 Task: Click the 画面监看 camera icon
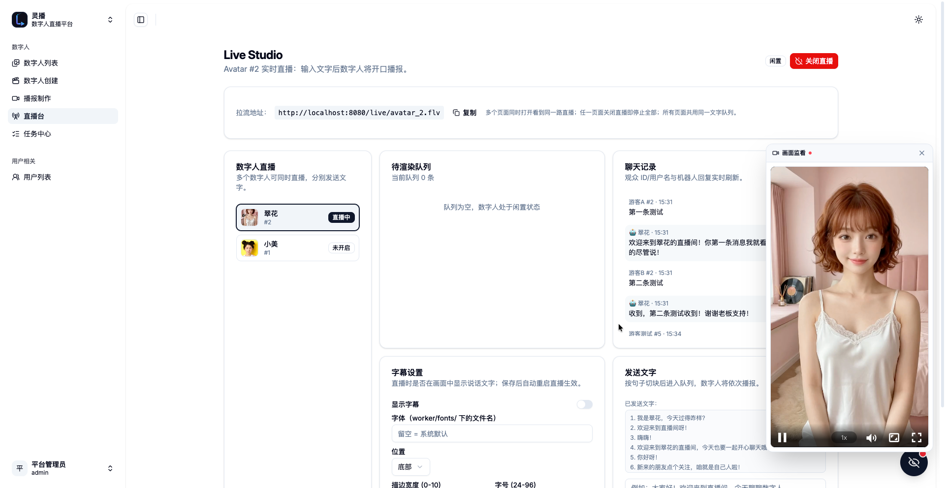point(776,153)
